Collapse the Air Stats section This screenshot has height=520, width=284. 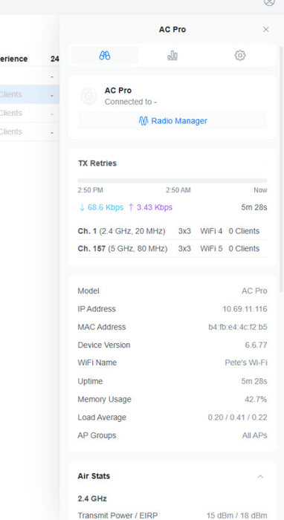(x=260, y=477)
